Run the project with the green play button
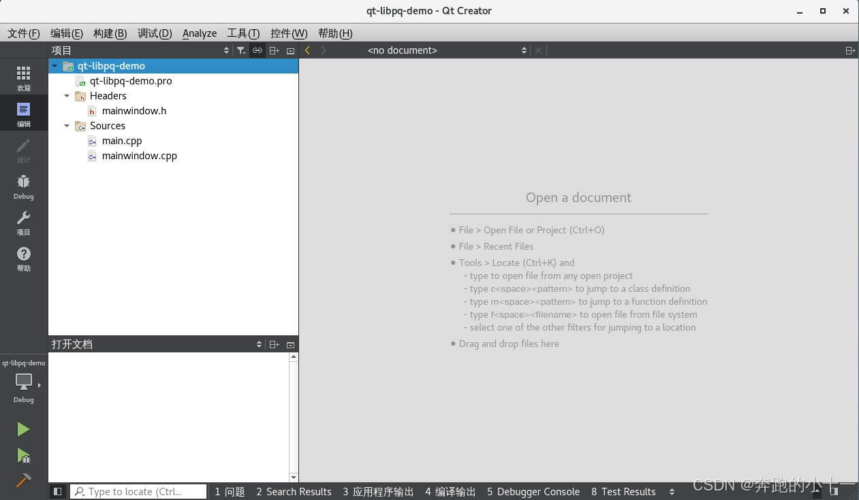Viewport: 859px width, 500px height. coord(24,429)
